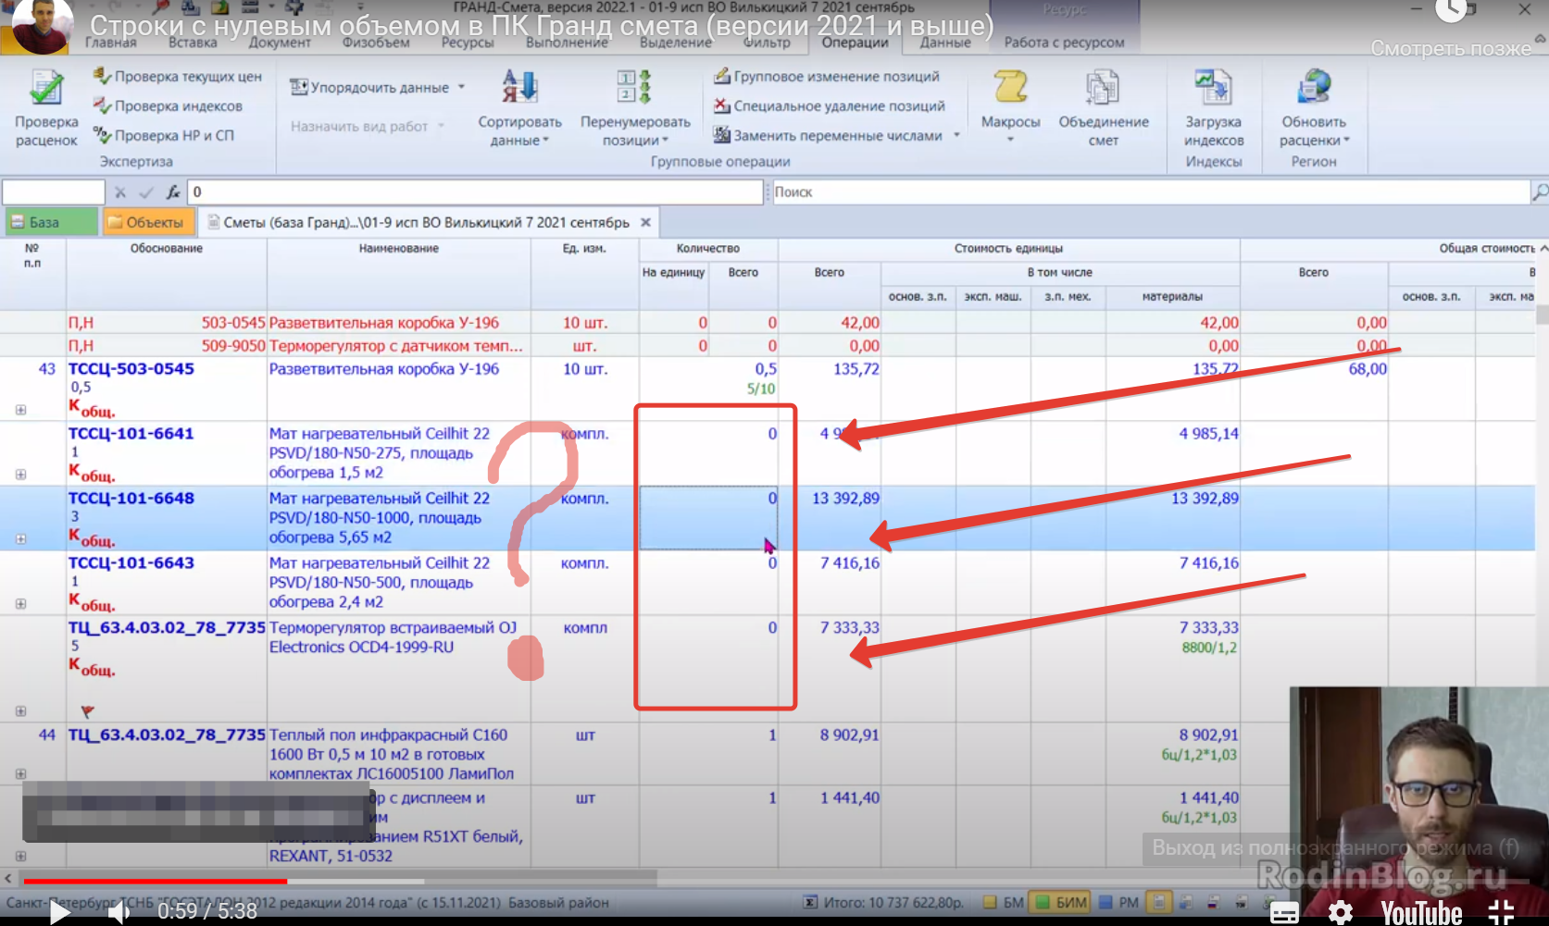Screen dimensions: 1549x926
Task: Click the cost value 13 392,89 under Всего
Action: 845,499
